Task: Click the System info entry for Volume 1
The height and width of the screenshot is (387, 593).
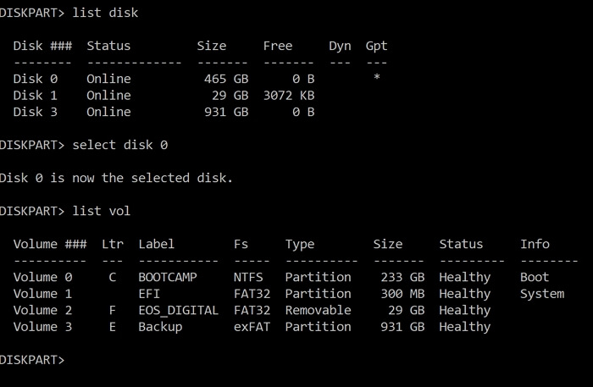Action: tap(542, 294)
